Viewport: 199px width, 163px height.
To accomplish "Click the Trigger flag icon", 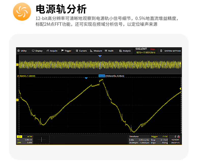I will click(x=62, y=51).
